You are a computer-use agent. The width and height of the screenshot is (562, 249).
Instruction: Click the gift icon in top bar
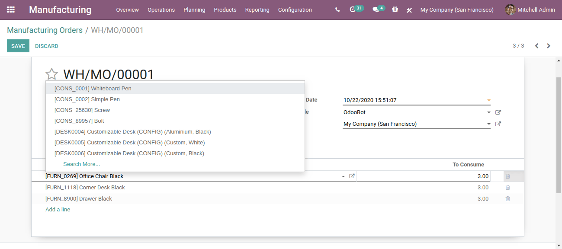(395, 9)
